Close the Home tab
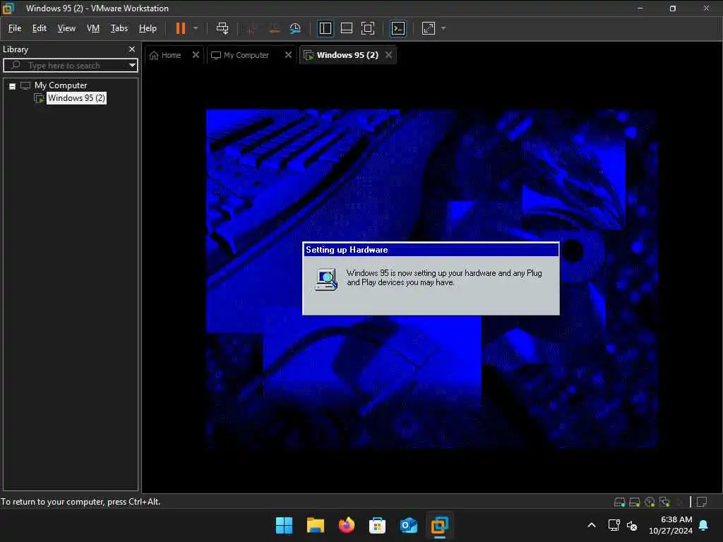The height and width of the screenshot is (542, 723). [196, 55]
